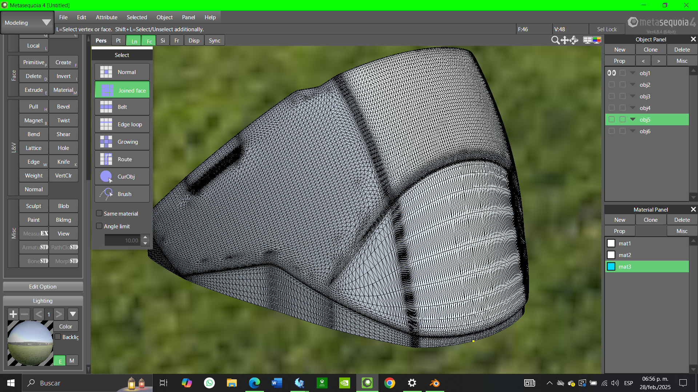The image size is (698, 392).
Task: Click the viewport zoom magnifier icon
Action: pyautogui.click(x=555, y=40)
